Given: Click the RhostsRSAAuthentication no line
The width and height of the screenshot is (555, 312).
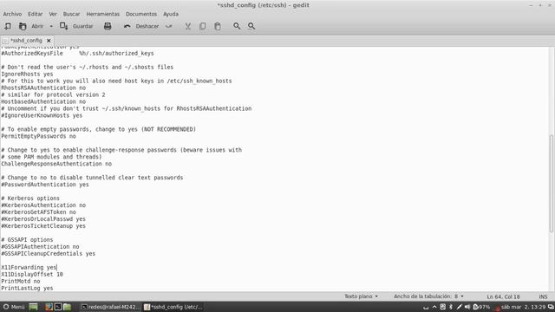Looking at the screenshot, I should coord(43,88).
